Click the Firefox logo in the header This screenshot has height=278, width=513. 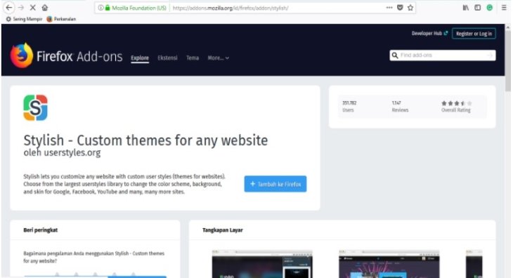22,55
